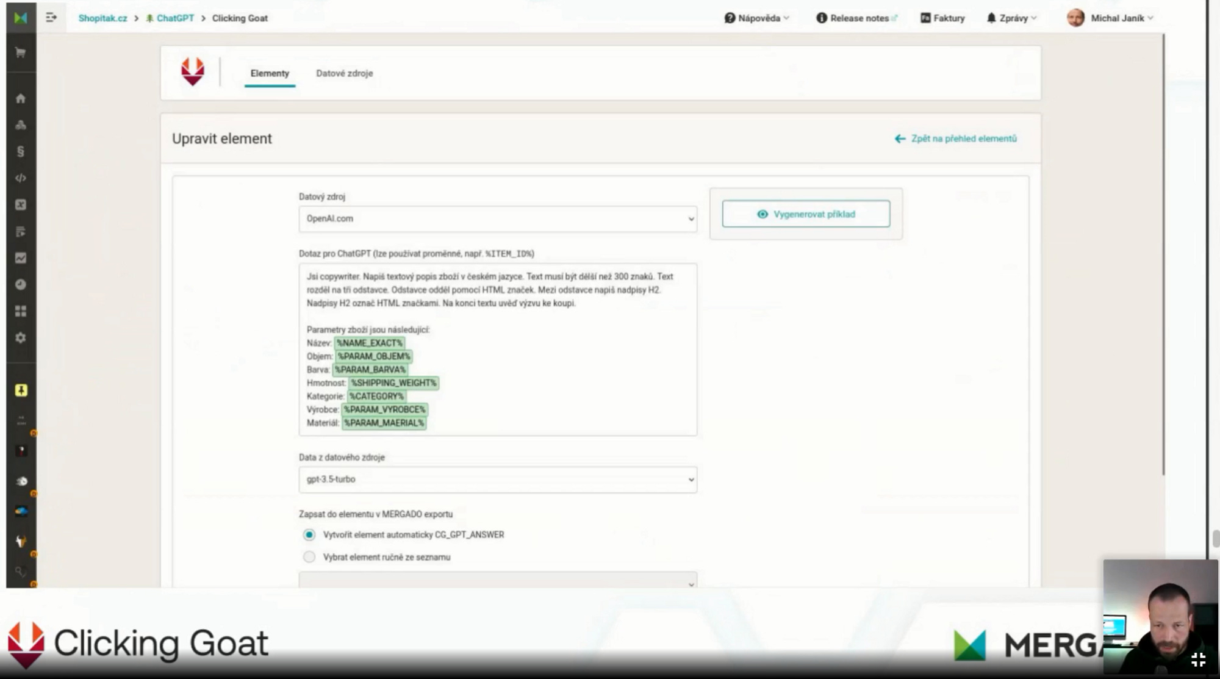Click the Mergado logo in sidebar
This screenshot has height=679, width=1220.
click(20, 18)
